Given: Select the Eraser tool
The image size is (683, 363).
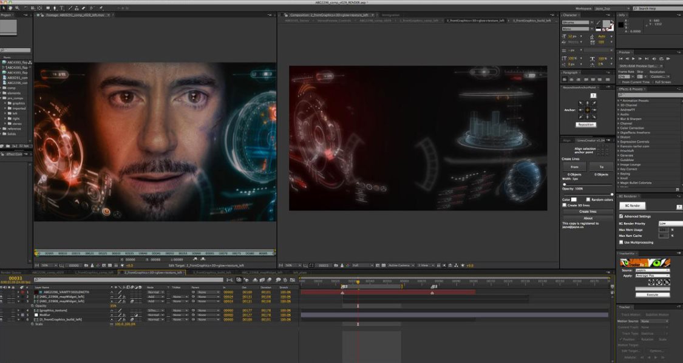Looking at the screenshot, I should 84,8.
